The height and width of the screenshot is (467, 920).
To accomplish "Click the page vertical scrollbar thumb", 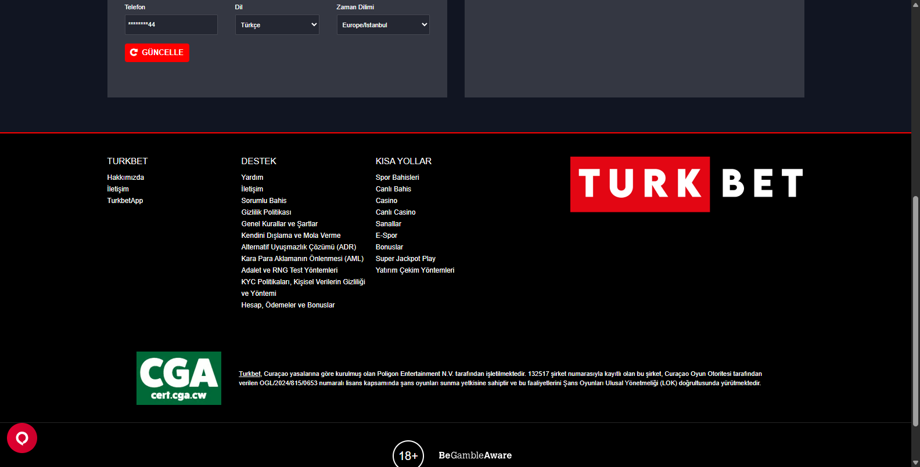I will click(915, 312).
